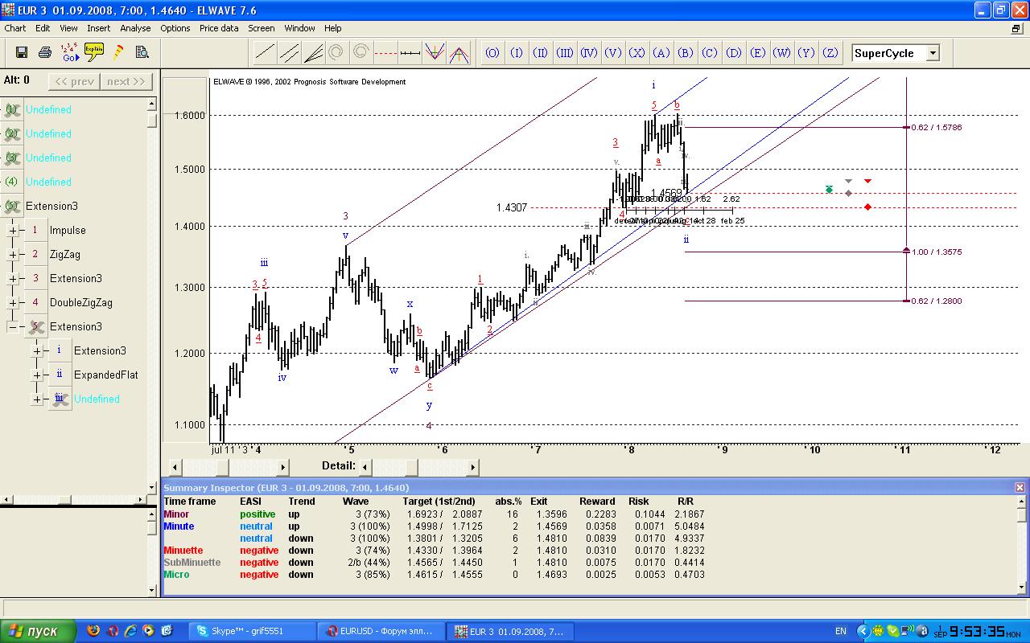Expand sub-wave ii ExpandedFlat node
Viewport: 1030px width, 643px height.
pyautogui.click(x=37, y=375)
